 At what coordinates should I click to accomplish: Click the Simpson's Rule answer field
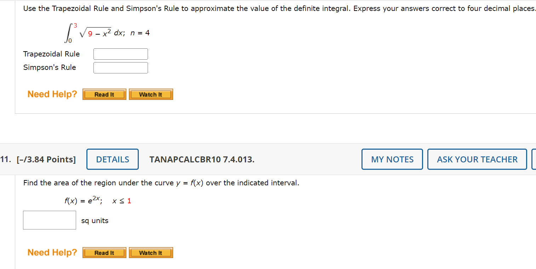[x=120, y=67]
